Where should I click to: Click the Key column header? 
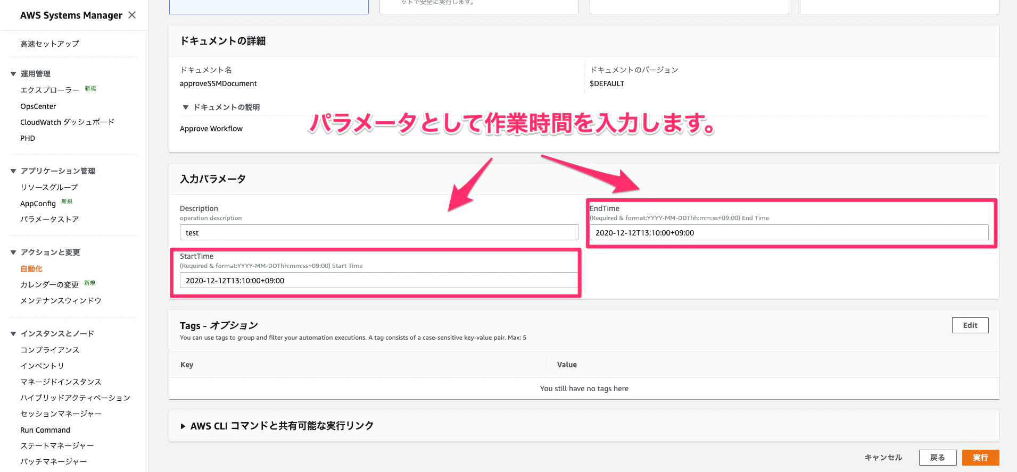coord(187,365)
